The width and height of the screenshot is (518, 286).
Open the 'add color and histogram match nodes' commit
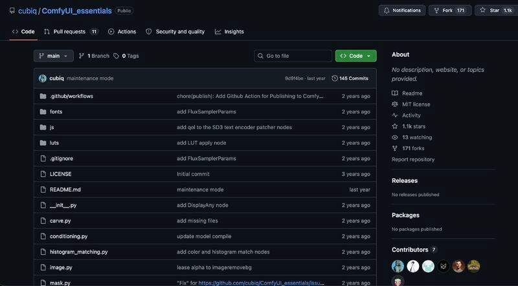click(x=223, y=252)
